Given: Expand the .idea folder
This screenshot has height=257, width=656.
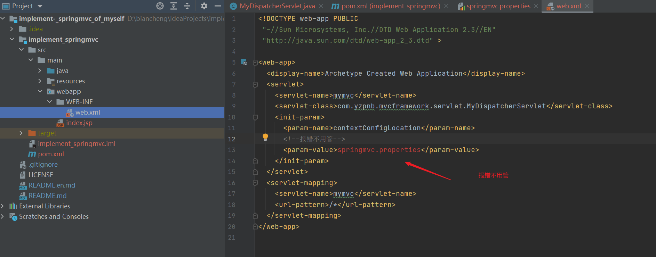Looking at the screenshot, I should click(12, 29).
